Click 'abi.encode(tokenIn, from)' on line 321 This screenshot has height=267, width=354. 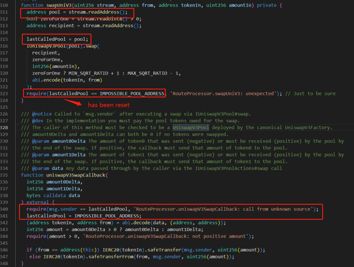tap(67, 80)
